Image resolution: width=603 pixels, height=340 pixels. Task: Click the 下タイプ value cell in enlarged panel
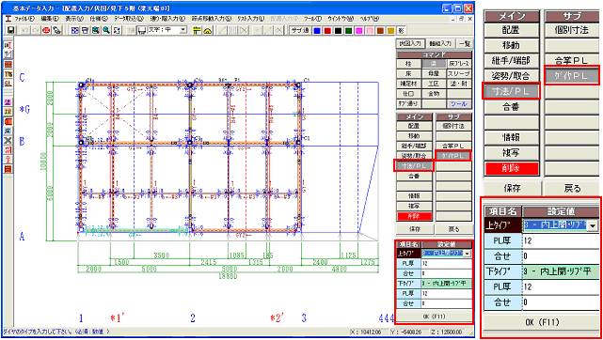[561, 271]
